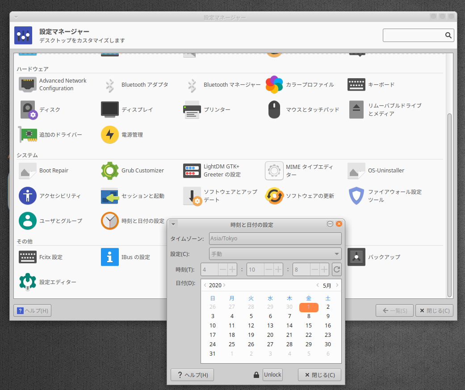Increase the minutes value
This screenshot has width=465, height=390.
[278, 269]
